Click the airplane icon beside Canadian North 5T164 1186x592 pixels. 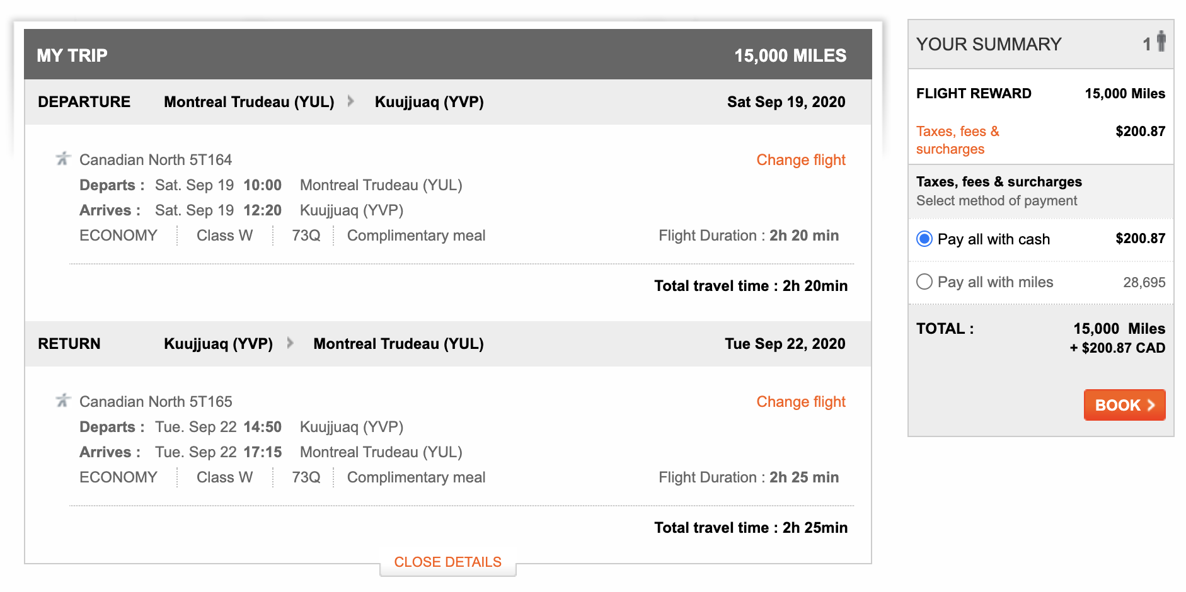tap(62, 159)
